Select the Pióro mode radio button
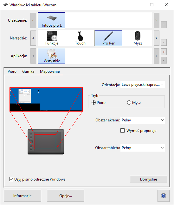This screenshot has height=205, width=174. (x=93, y=102)
